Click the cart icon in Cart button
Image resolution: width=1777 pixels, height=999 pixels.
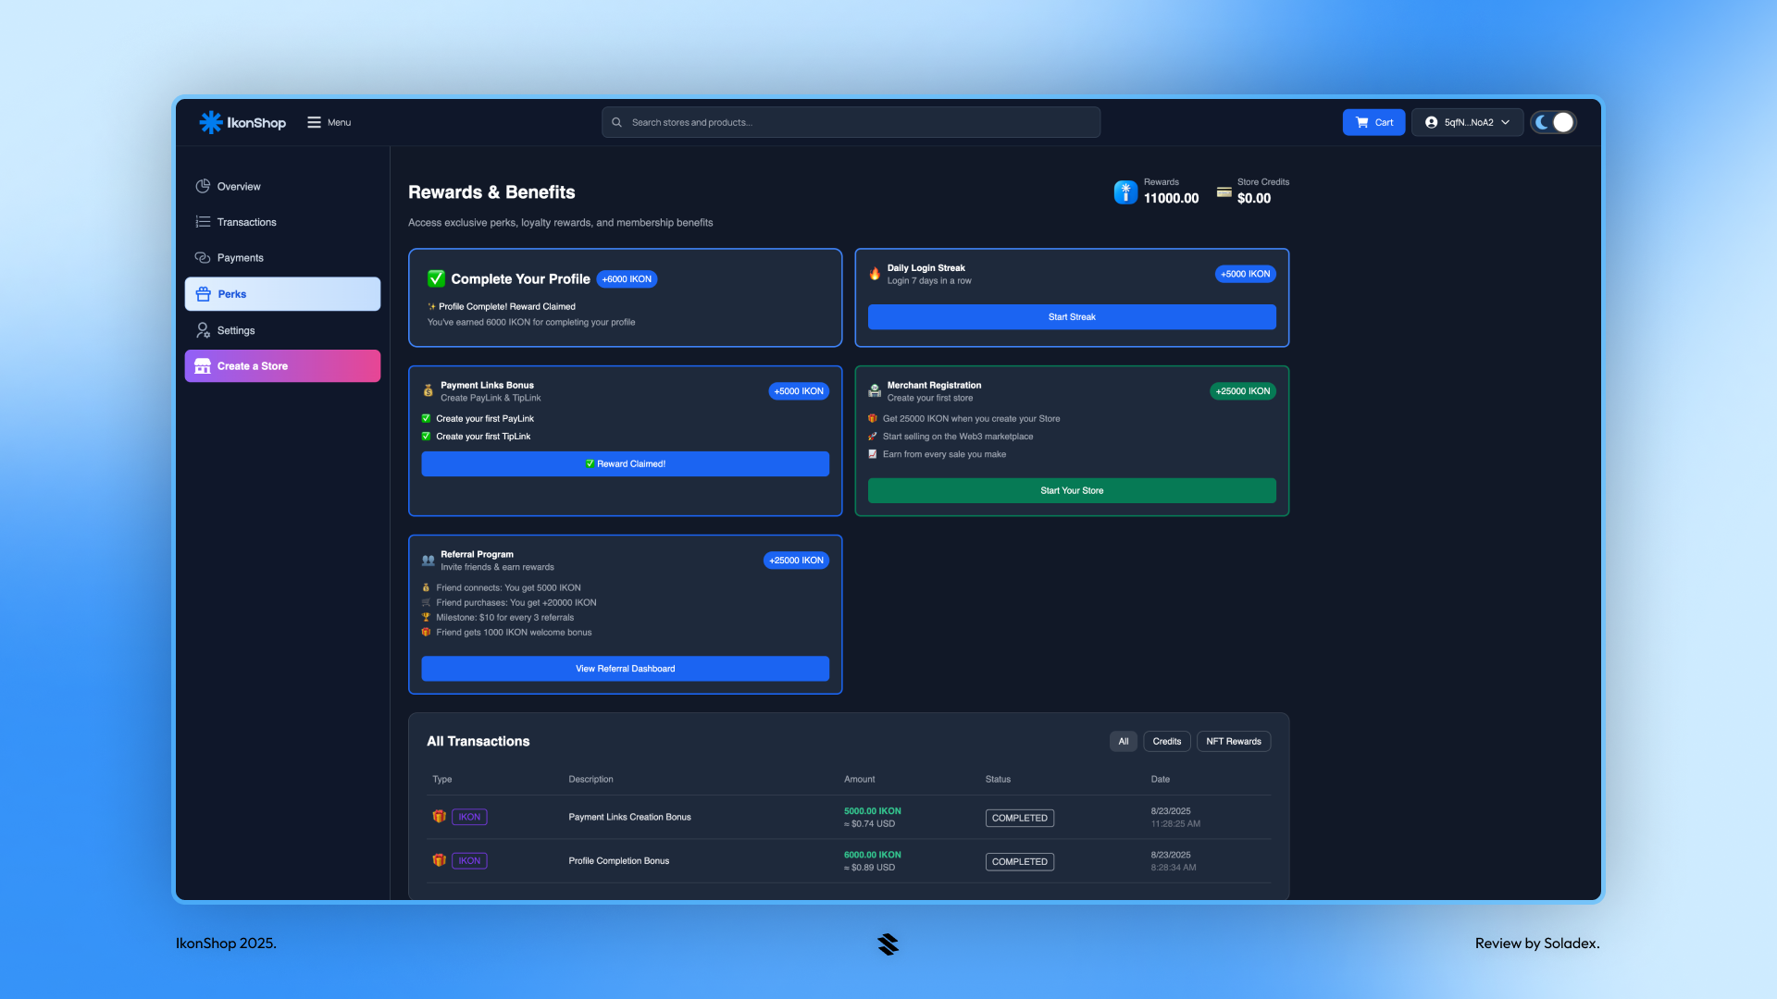[1362, 122]
